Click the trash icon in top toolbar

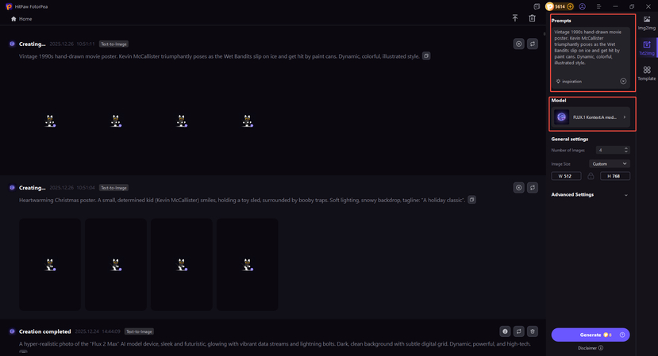(x=533, y=18)
